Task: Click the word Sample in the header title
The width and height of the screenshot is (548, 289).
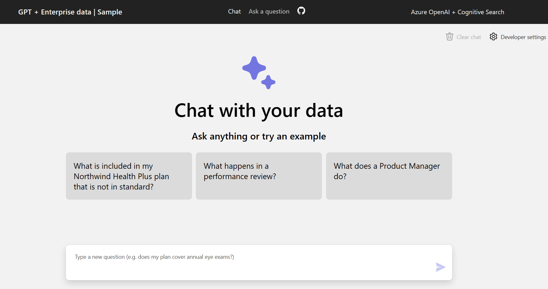Action: (x=110, y=12)
